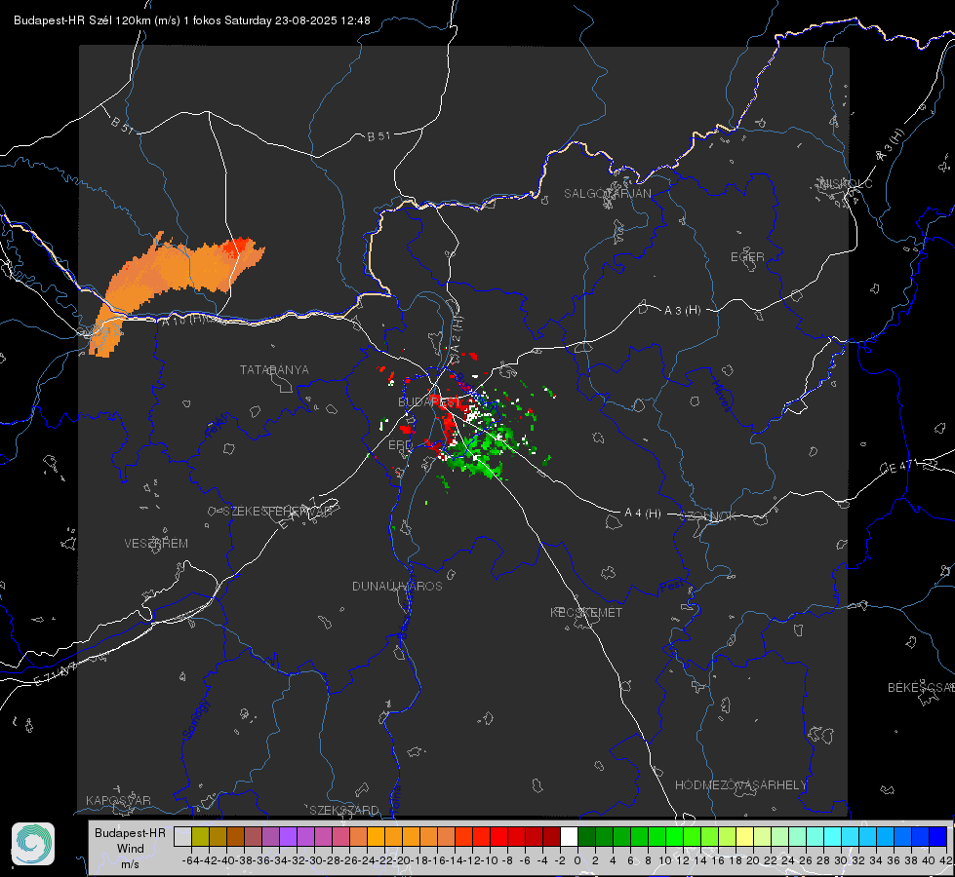The image size is (955, 877).
Task: Click the 'A 4 (H)' road label
Action: click(x=643, y=514)
